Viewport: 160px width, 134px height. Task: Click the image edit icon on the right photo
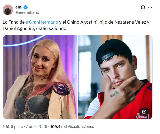coord(144,112)
